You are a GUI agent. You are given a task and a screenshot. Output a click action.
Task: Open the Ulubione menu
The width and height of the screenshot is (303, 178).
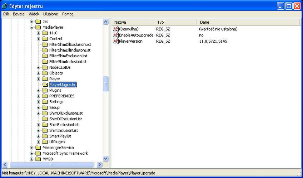(51, 14)
